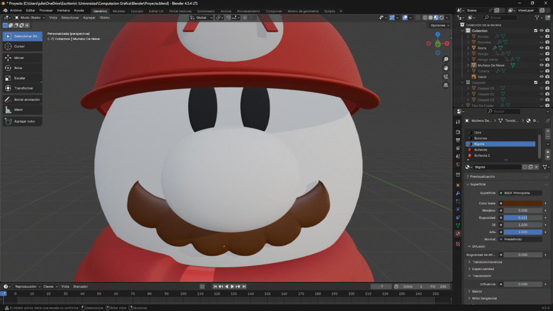The image size is (553, 311).
Task: Switch to the Sombreado workspace tab
Action: click(205, 11)
